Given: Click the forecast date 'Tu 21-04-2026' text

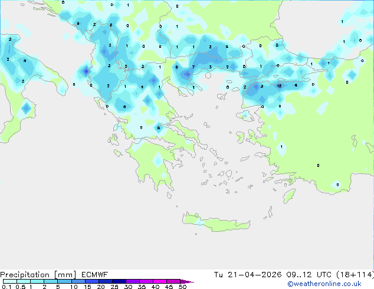Looking at the screenshot, I should point(248,275).
